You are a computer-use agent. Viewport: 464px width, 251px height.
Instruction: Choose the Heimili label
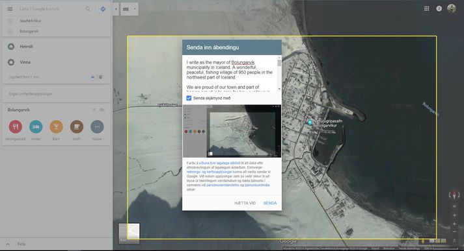tap(26, 47)
